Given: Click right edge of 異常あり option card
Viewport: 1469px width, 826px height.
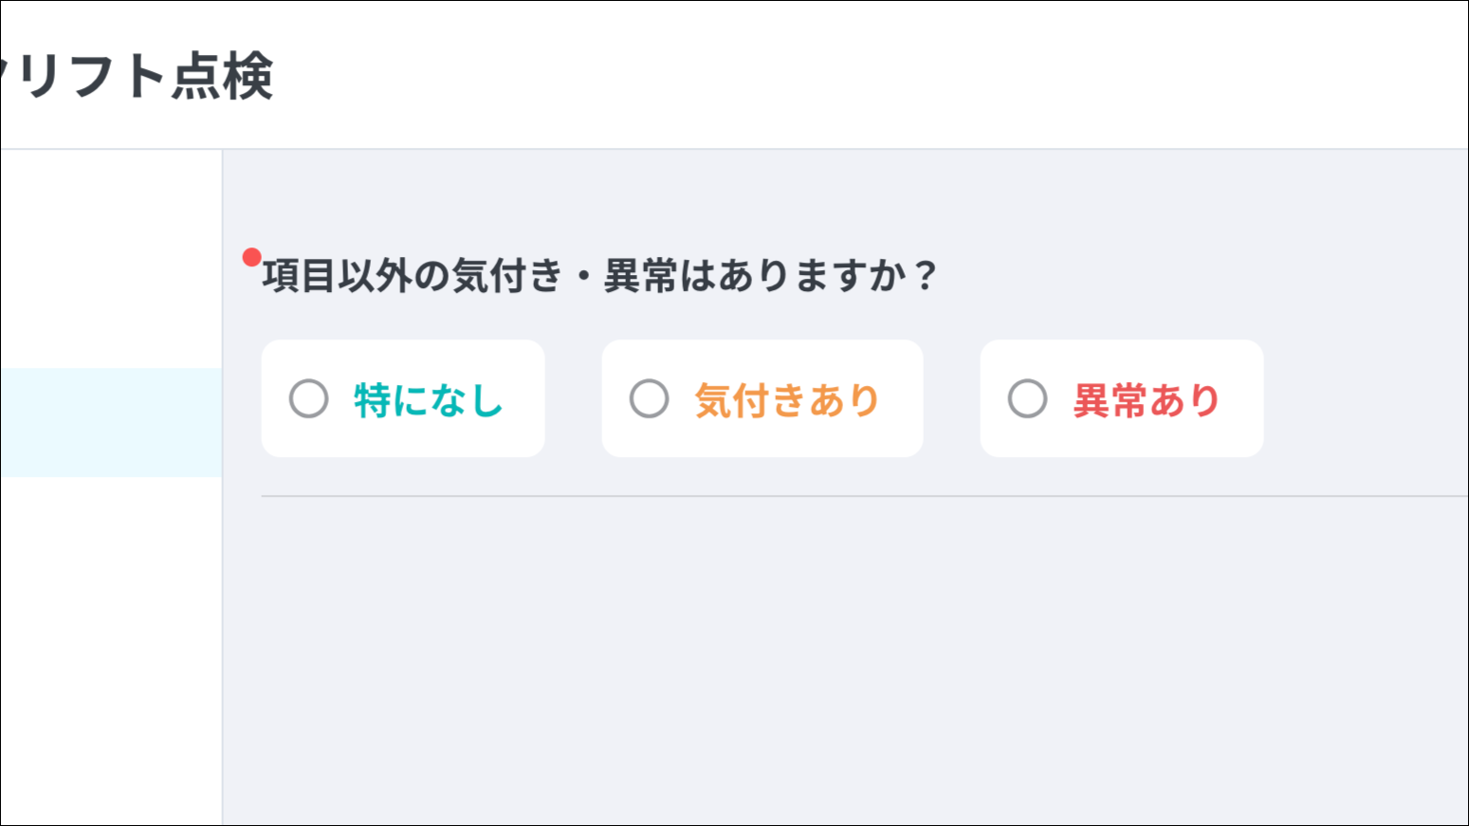Looking at the screenshot, I should coord(1249,399).
